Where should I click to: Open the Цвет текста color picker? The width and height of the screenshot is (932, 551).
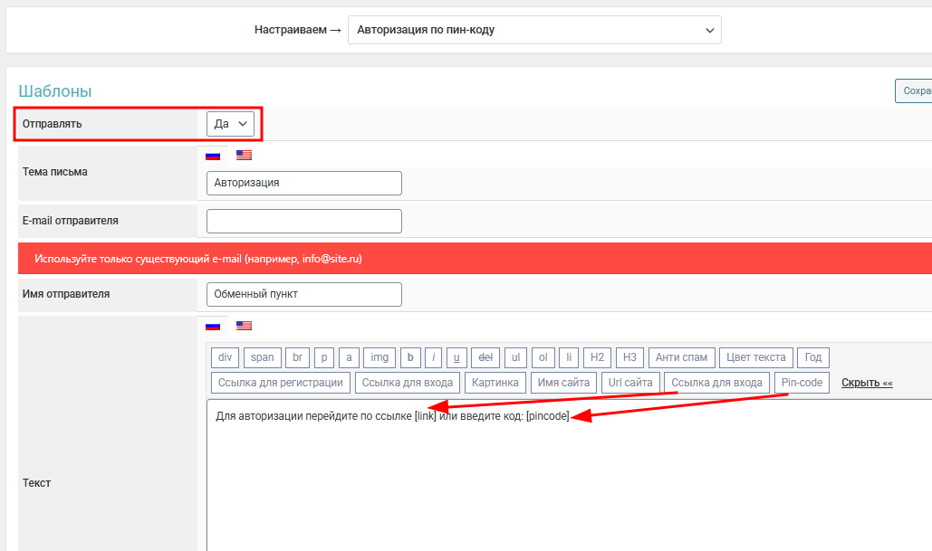758,357
